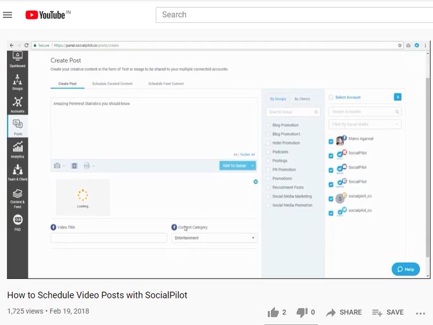Click the Video Title input field

109,238
